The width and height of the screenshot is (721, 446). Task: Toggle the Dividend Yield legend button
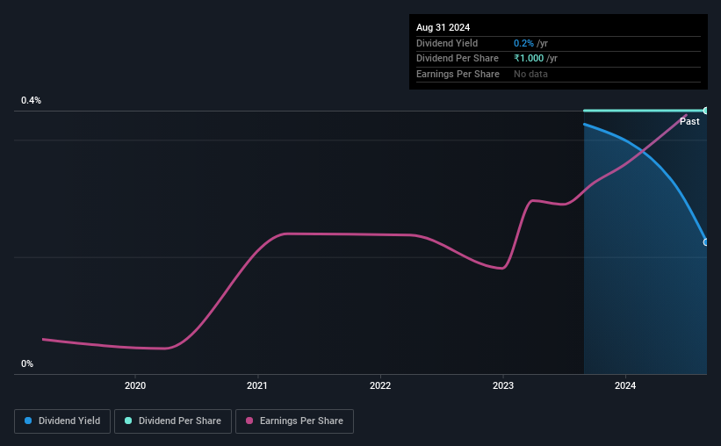(x=62, y=421)
